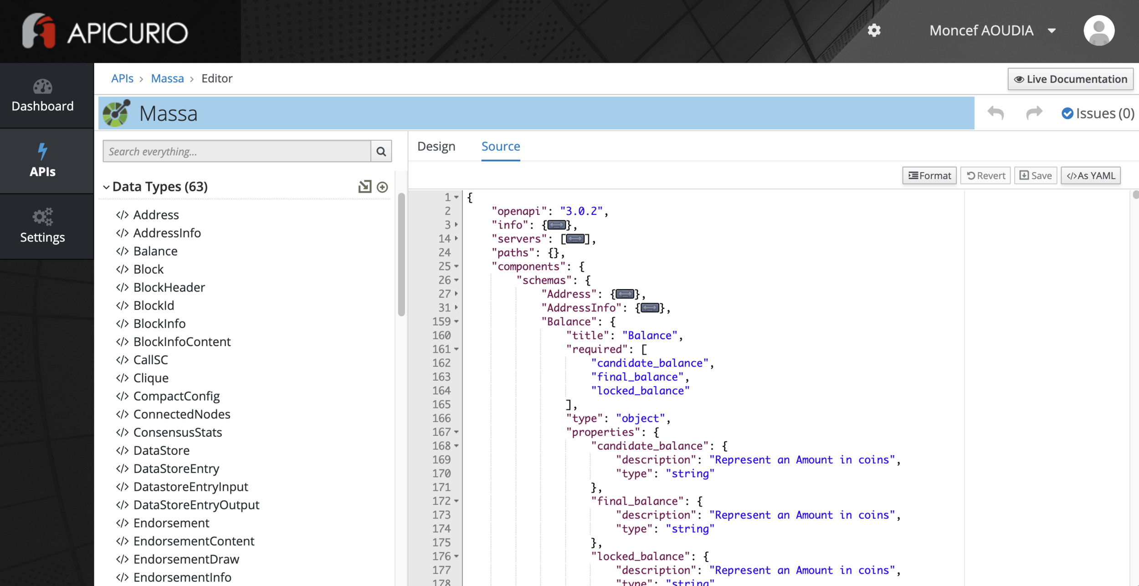Click the Format button

point(929,176)
